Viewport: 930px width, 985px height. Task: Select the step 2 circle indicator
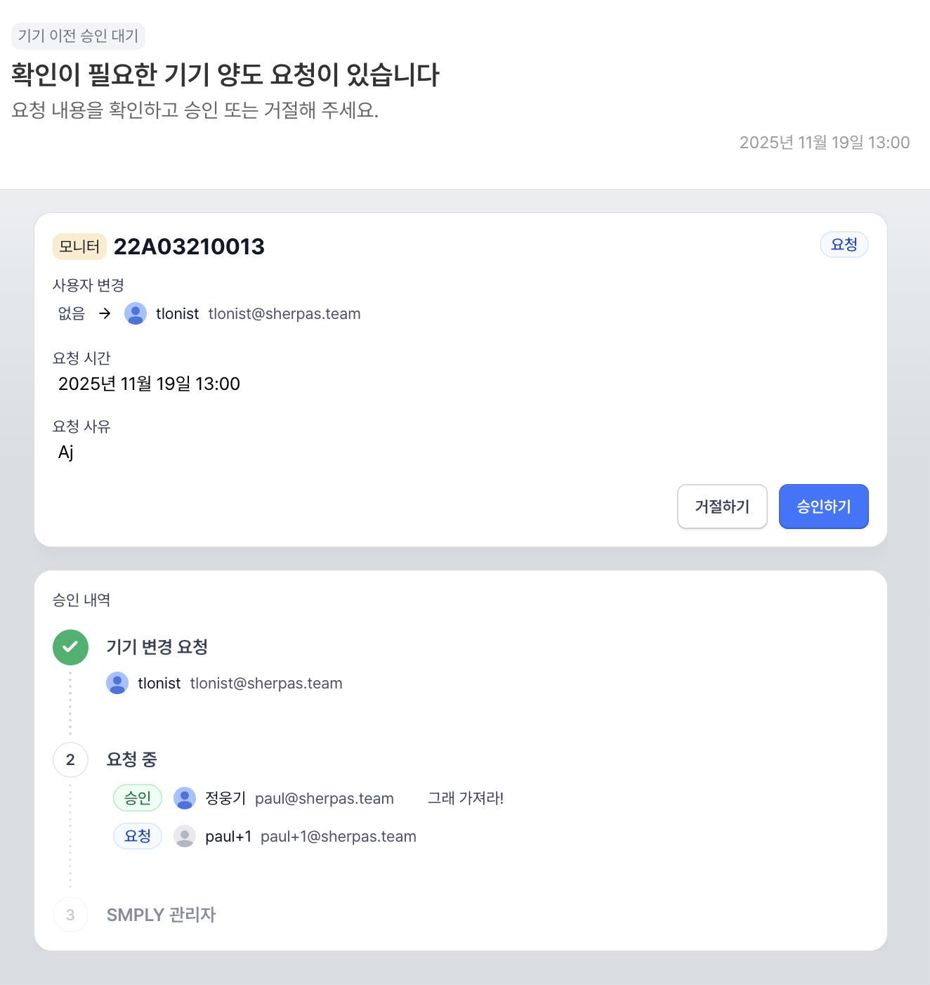70,759
